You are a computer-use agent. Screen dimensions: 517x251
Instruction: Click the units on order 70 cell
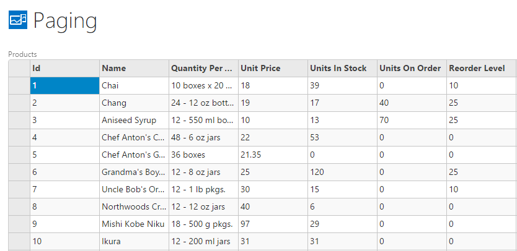412,120
